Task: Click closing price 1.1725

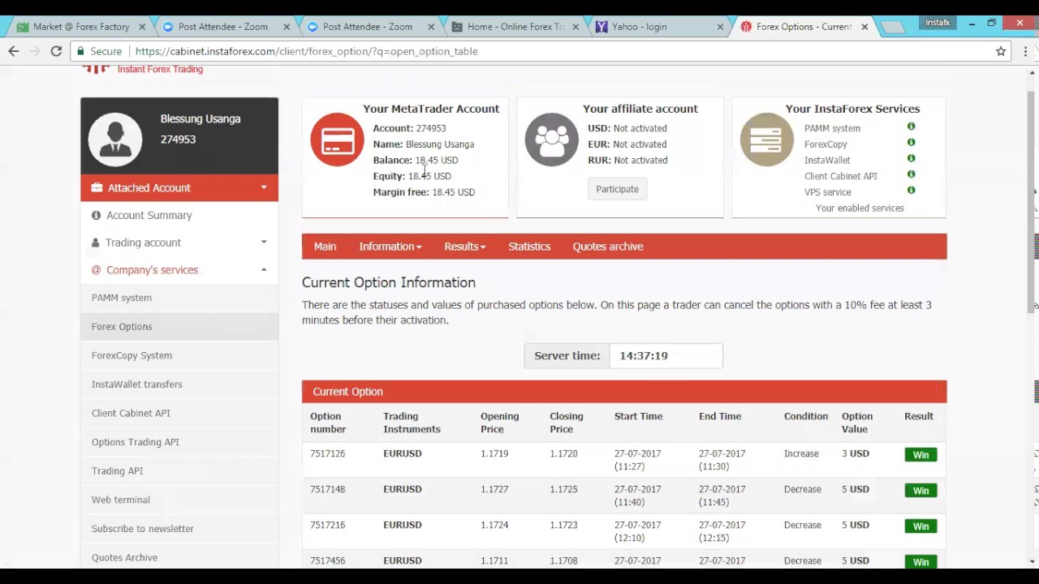Action: [564, 489]
